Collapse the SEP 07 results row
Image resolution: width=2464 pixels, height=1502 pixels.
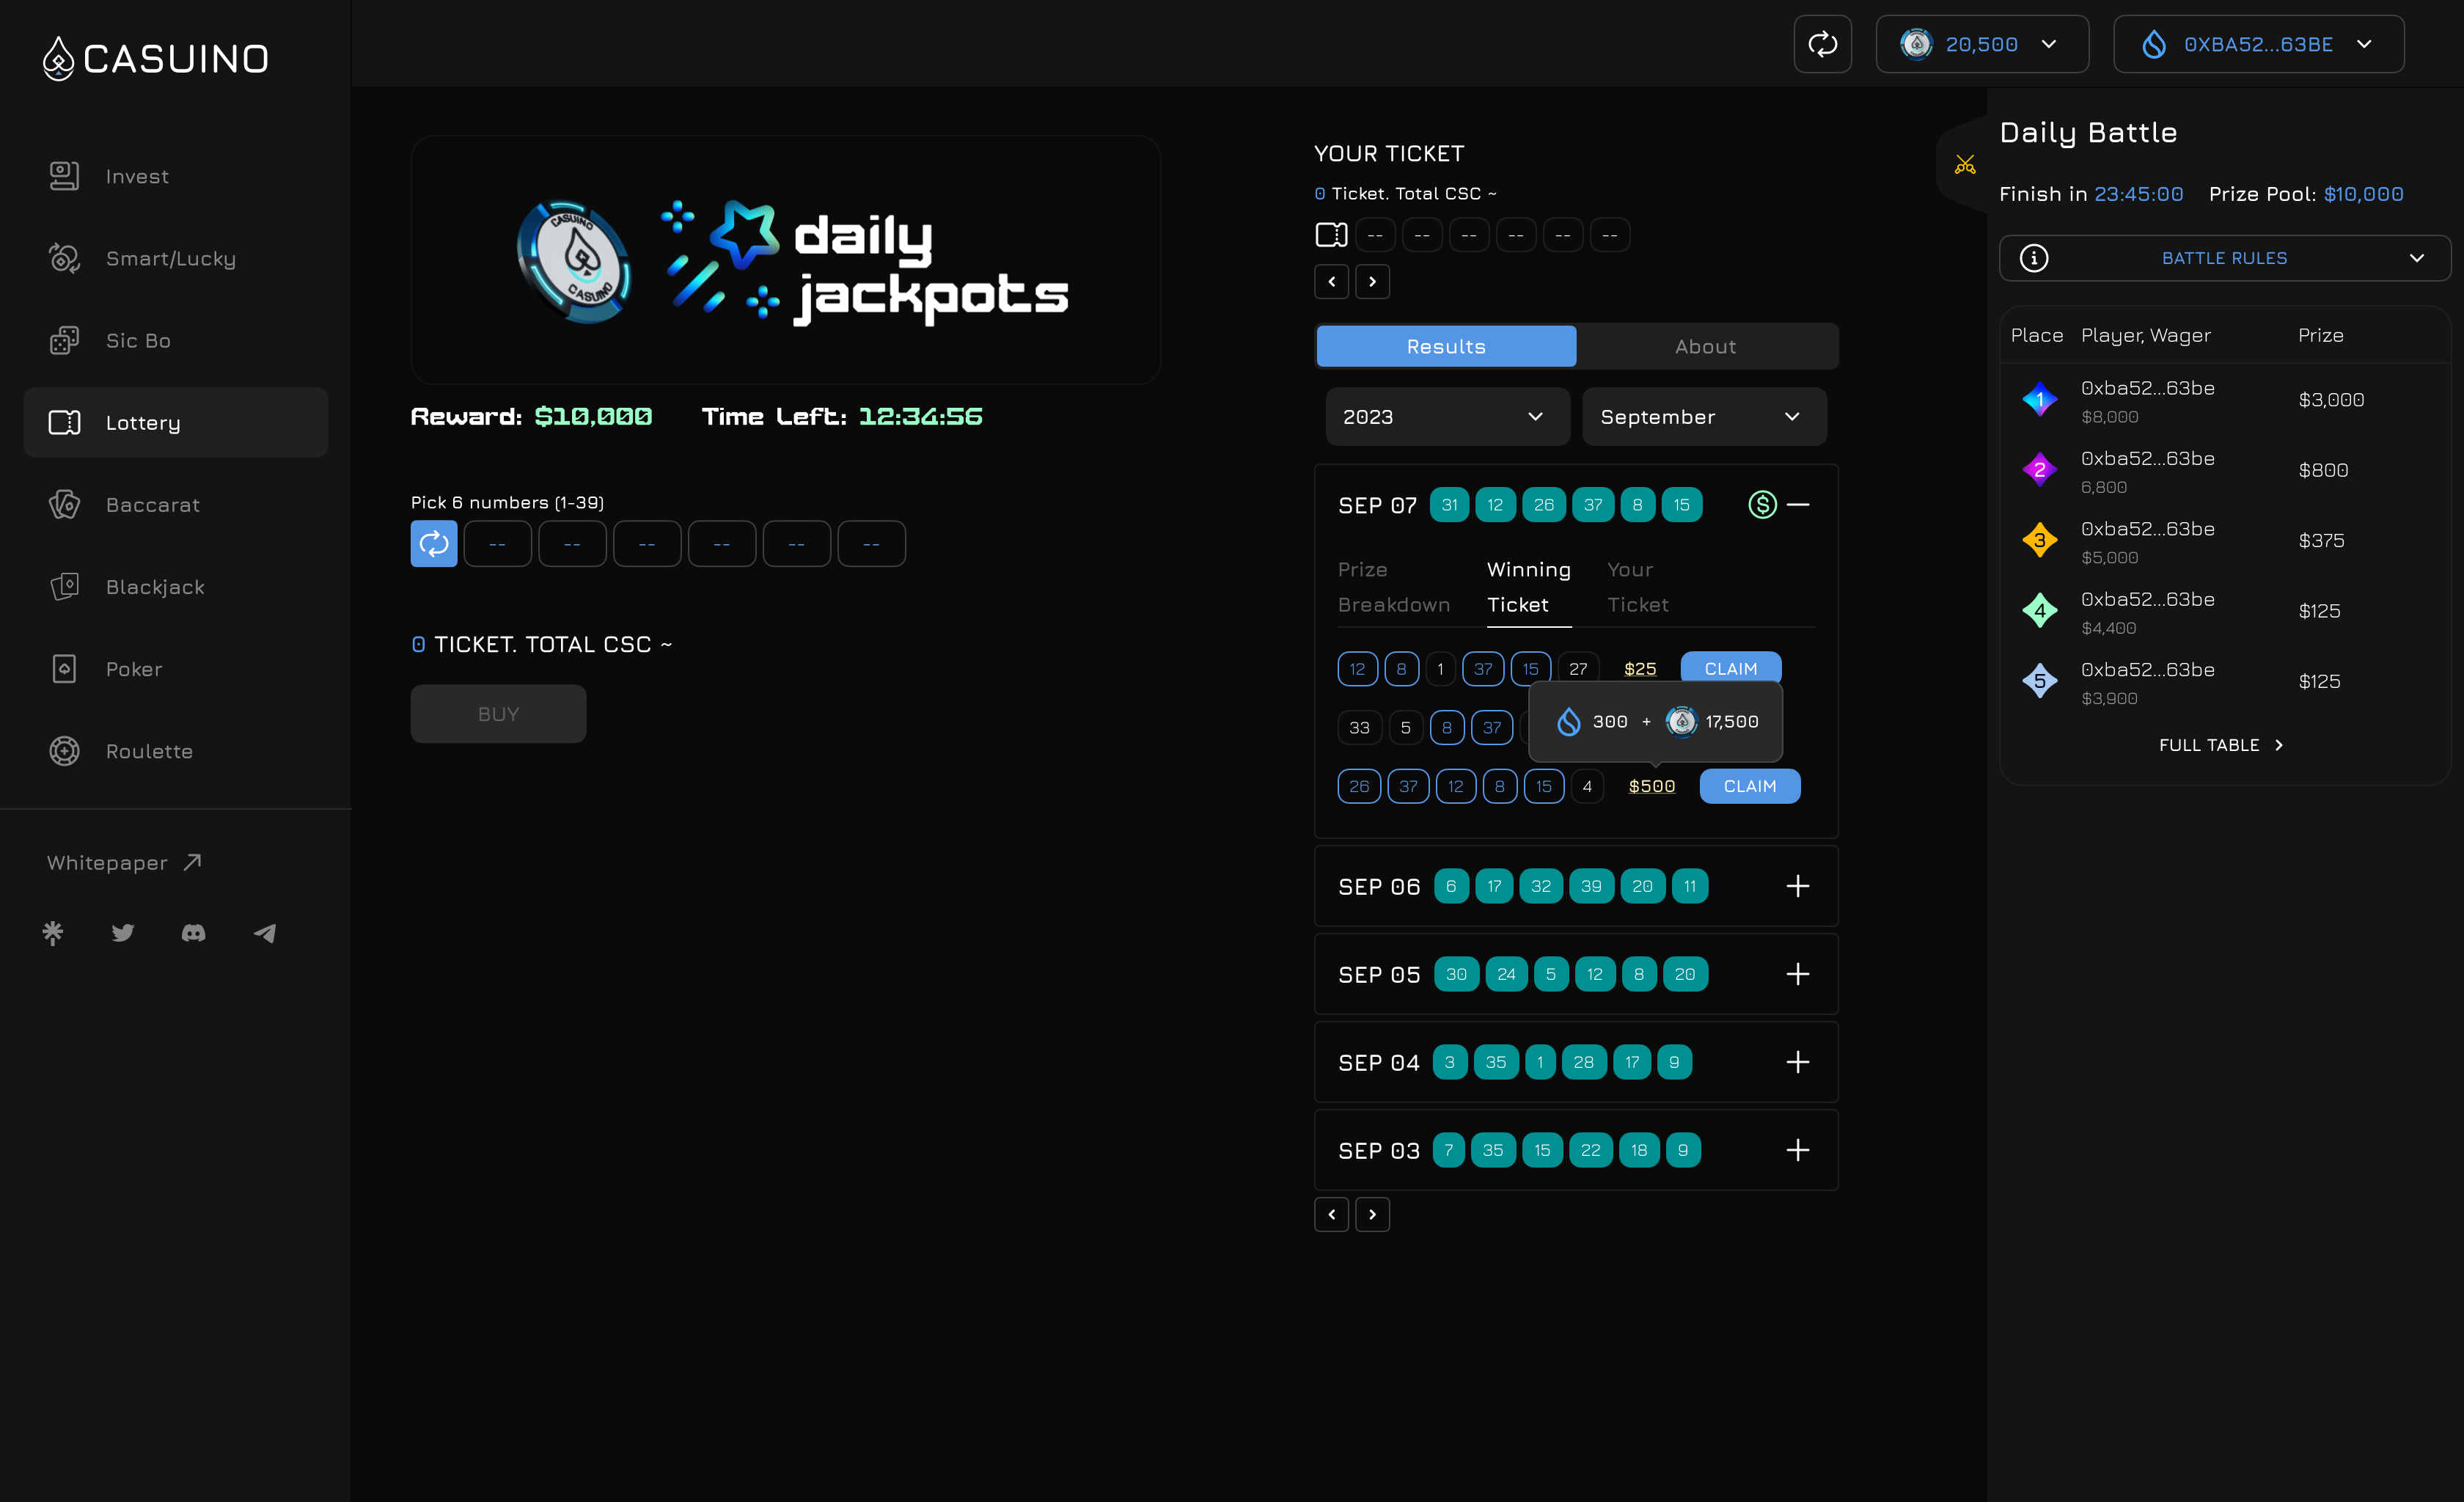point(1798,505)
